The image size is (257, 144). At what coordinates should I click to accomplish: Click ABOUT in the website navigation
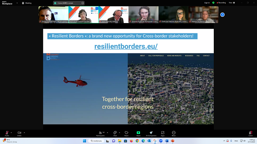click(142, 56)
